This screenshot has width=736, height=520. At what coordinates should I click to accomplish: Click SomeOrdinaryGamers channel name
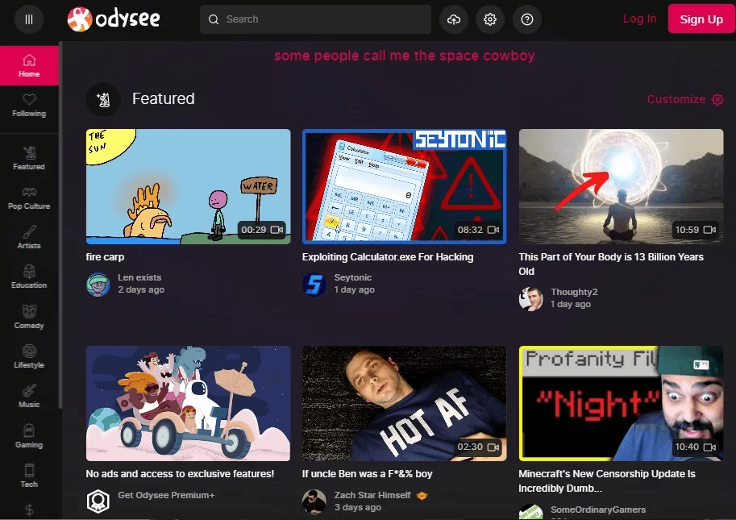(x=598, y=510)
